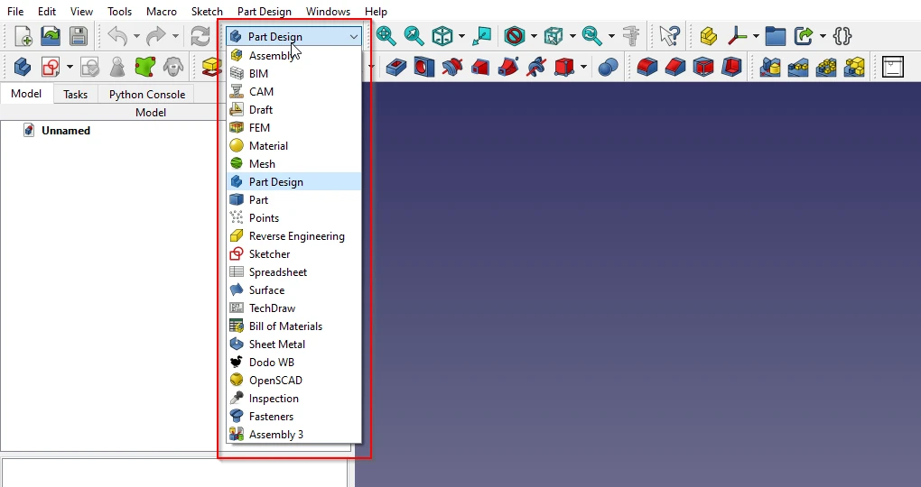Click Fit All magnifier icon

tap(386, 36)
